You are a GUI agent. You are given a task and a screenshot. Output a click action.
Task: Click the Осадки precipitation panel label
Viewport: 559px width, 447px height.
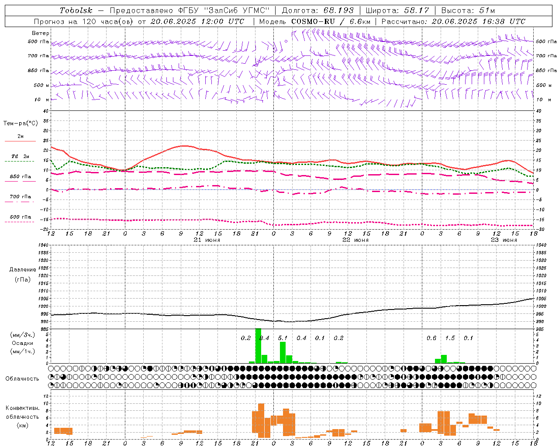(x=23, y=343)
